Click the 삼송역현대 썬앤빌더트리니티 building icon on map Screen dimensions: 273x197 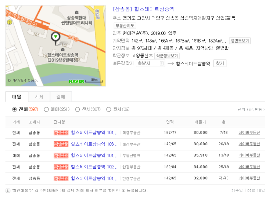[x=76, y=12]
